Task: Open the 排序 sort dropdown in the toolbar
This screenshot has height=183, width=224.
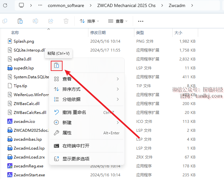Action: [x=89, y=21]
